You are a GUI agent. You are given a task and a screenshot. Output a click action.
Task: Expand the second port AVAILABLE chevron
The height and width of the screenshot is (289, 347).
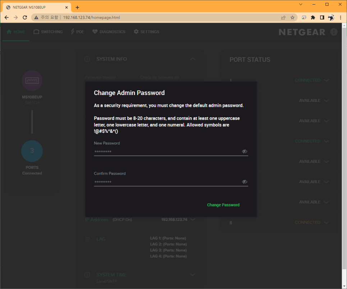327,101
